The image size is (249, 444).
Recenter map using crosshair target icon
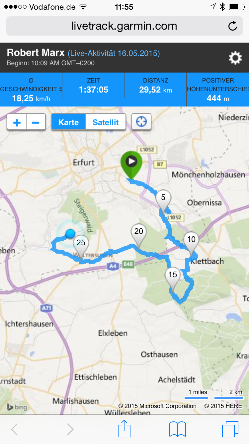point(141,122)
